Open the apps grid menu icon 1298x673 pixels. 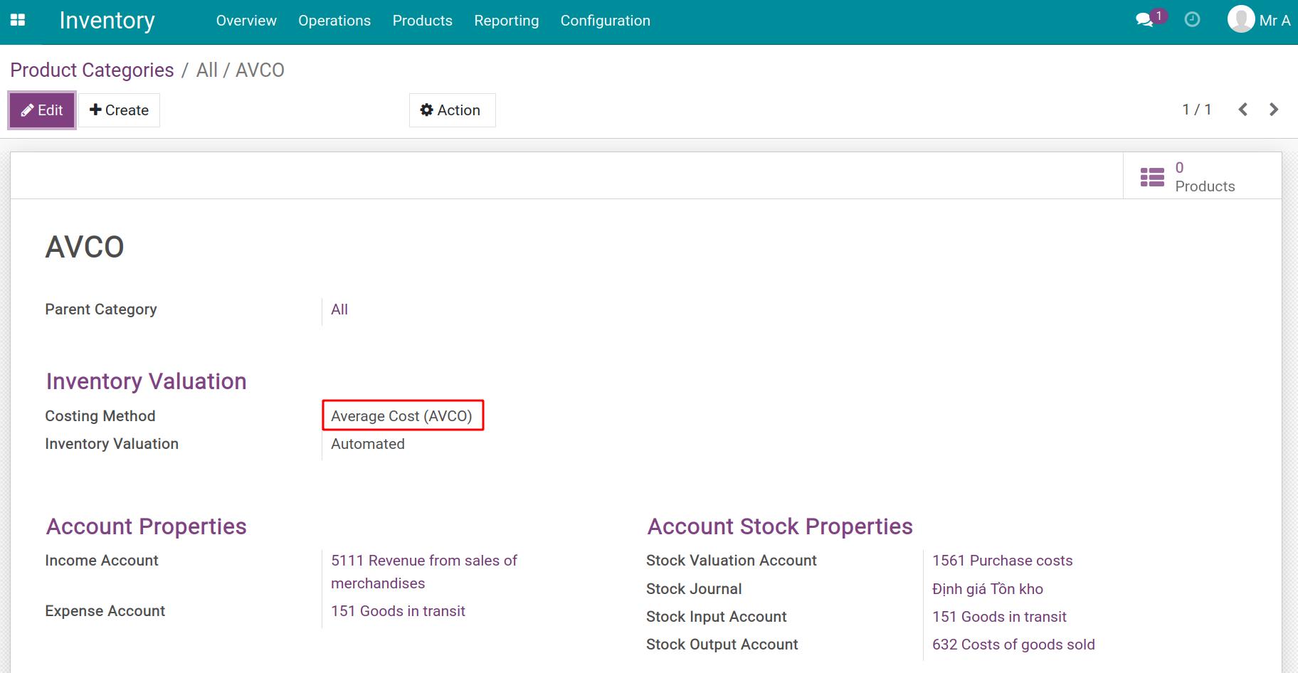pos(18,21)
